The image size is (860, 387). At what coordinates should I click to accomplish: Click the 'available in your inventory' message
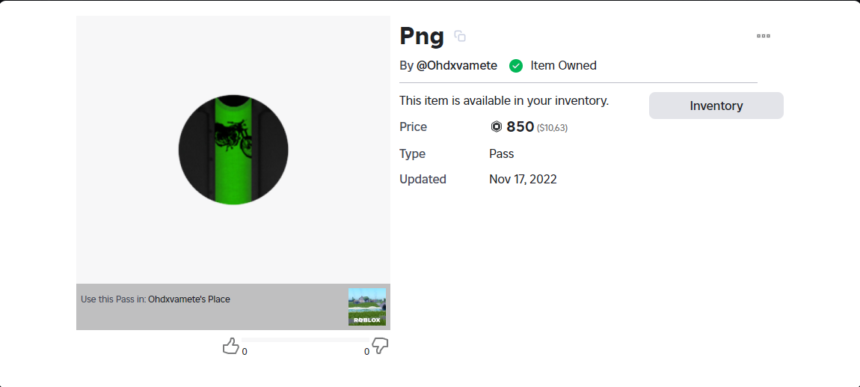(x=504, y=100)
